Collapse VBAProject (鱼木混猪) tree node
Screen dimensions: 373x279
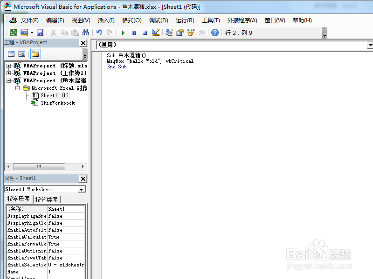(8, 80)
